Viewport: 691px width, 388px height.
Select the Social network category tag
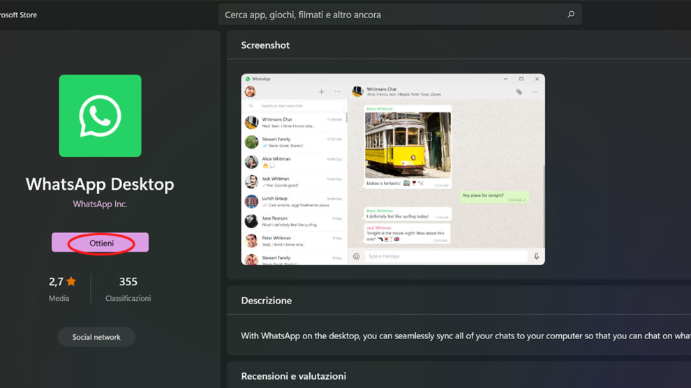pyautogui.click(x=96, y=337)
